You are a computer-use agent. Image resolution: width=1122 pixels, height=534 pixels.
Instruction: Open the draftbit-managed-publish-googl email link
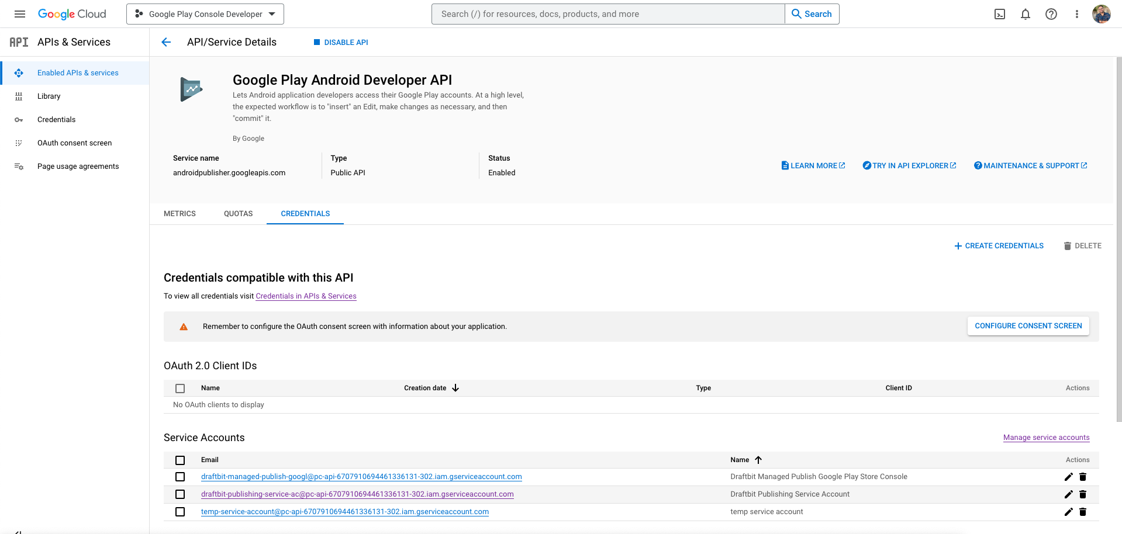[361, 477]
